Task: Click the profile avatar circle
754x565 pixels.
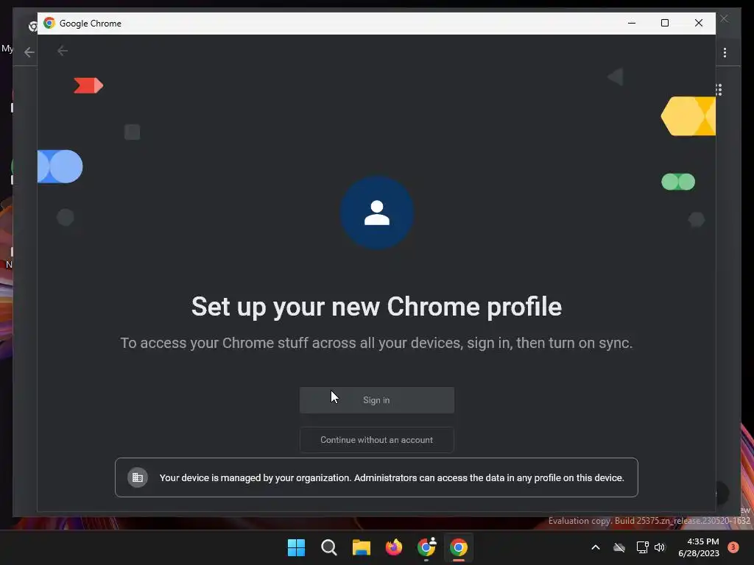Action: tap(376, 213)
